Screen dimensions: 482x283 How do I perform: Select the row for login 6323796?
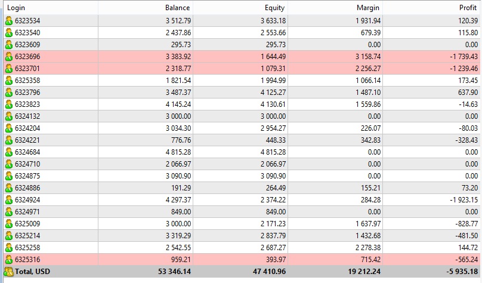click(242, 93)
